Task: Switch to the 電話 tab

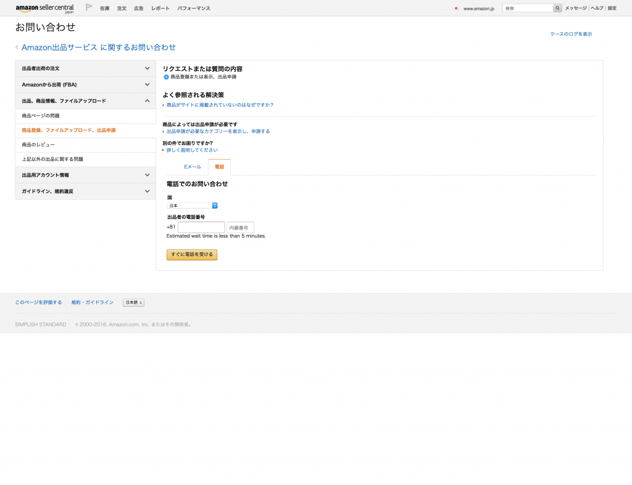Action: [219, 167]
